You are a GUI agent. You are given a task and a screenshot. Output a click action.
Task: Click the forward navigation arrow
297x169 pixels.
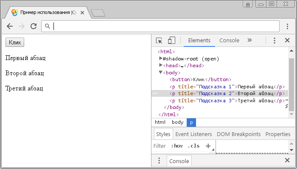(x=22, y=26)
